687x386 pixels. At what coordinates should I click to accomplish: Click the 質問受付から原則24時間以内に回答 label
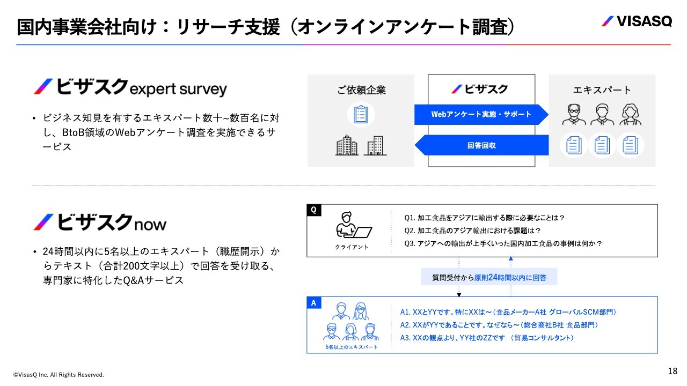click(489, 277)
